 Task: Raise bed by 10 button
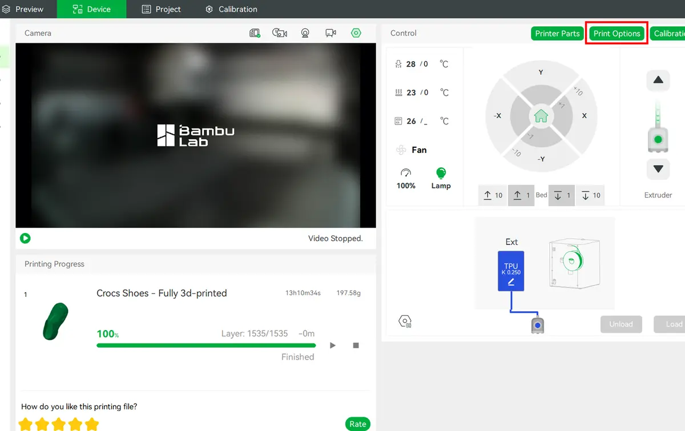493,195
